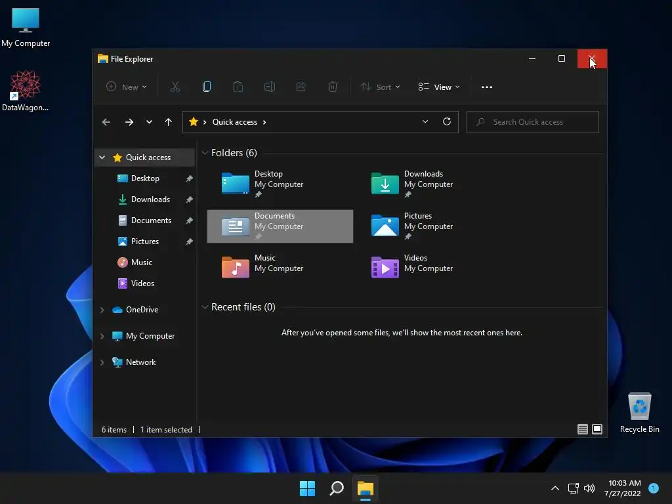
Task: Open the notification badge in taskbar
Action: point(654,488)
